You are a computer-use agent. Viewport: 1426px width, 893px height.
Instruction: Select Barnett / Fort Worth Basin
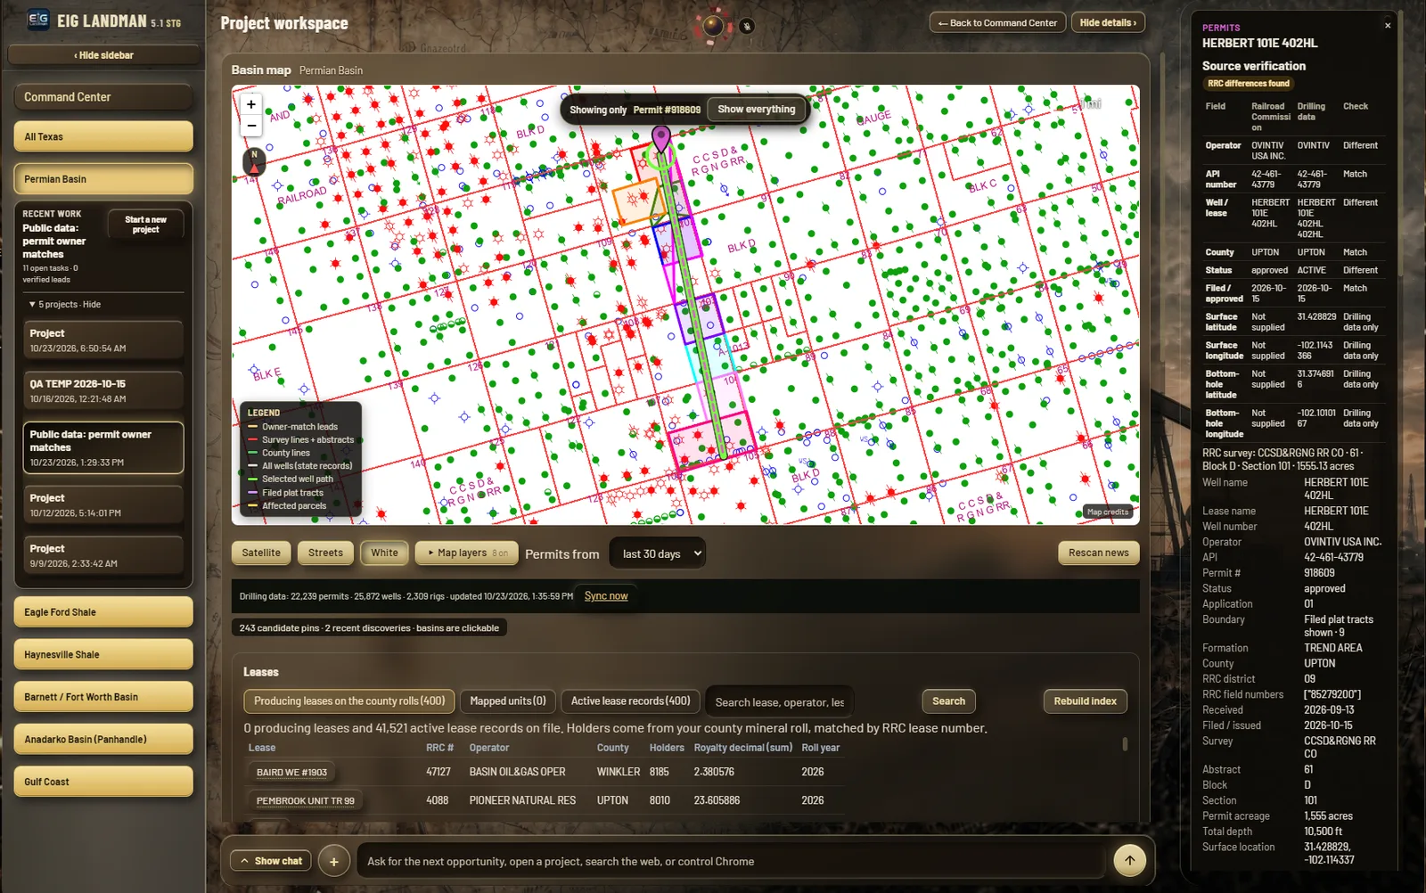click(103, 697)
